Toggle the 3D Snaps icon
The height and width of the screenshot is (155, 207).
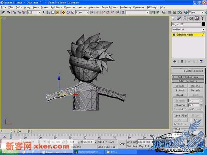pos(103,12)
